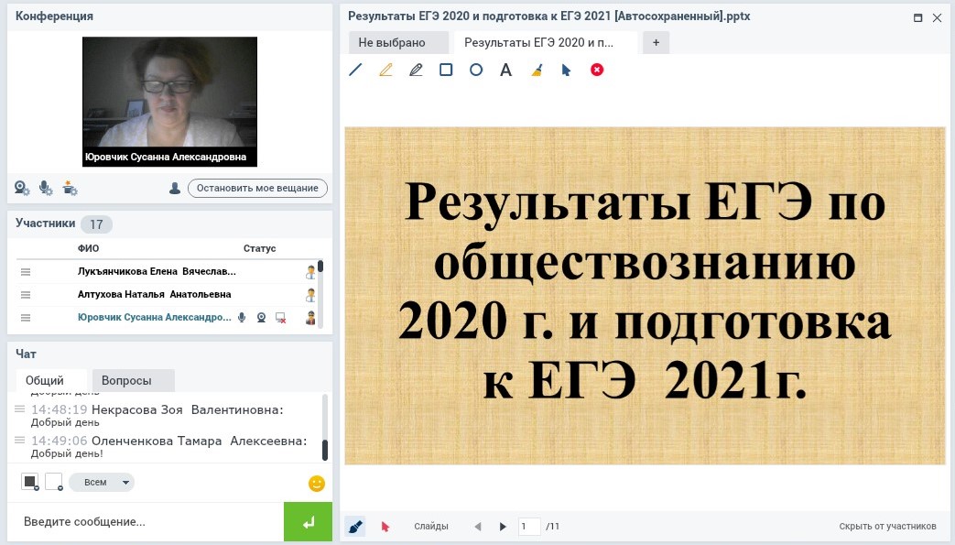
Task: Open the broadcast settings icon with gear
Action: (70, 189)
